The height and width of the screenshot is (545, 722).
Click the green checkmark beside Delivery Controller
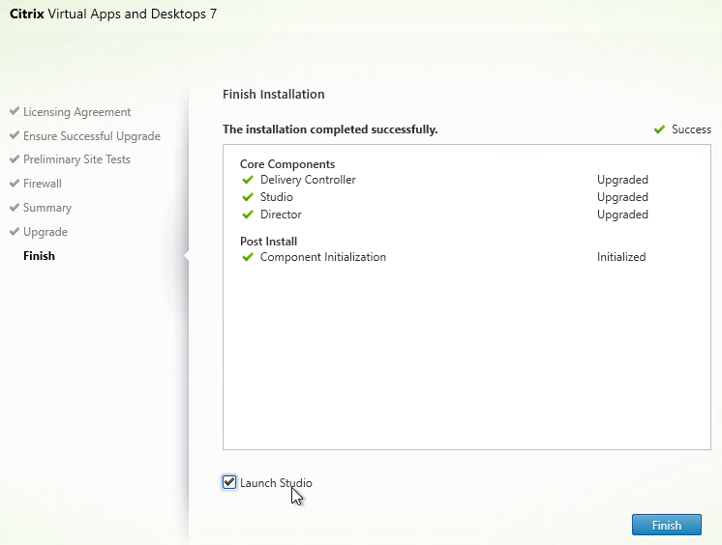tap(248, 180)
